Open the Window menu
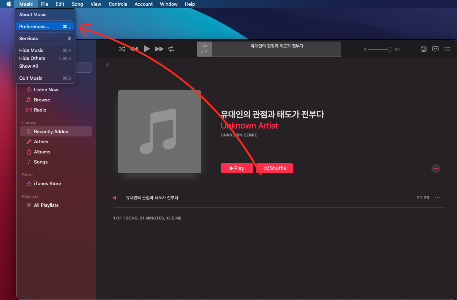 pos(169,4)
